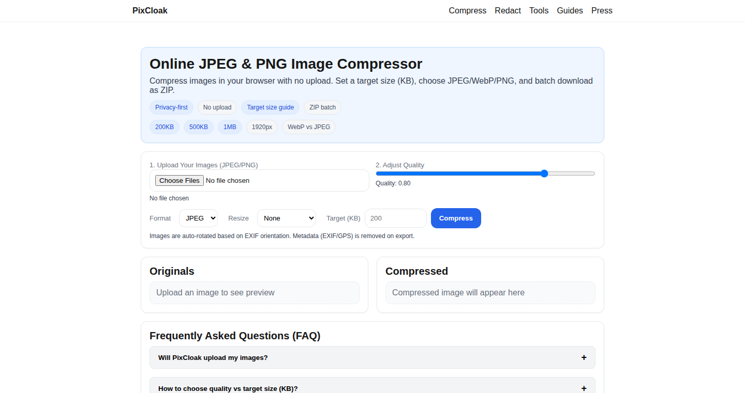Click the 'Originals' heading
Screen dimensions: 745x393
[172, 271]
